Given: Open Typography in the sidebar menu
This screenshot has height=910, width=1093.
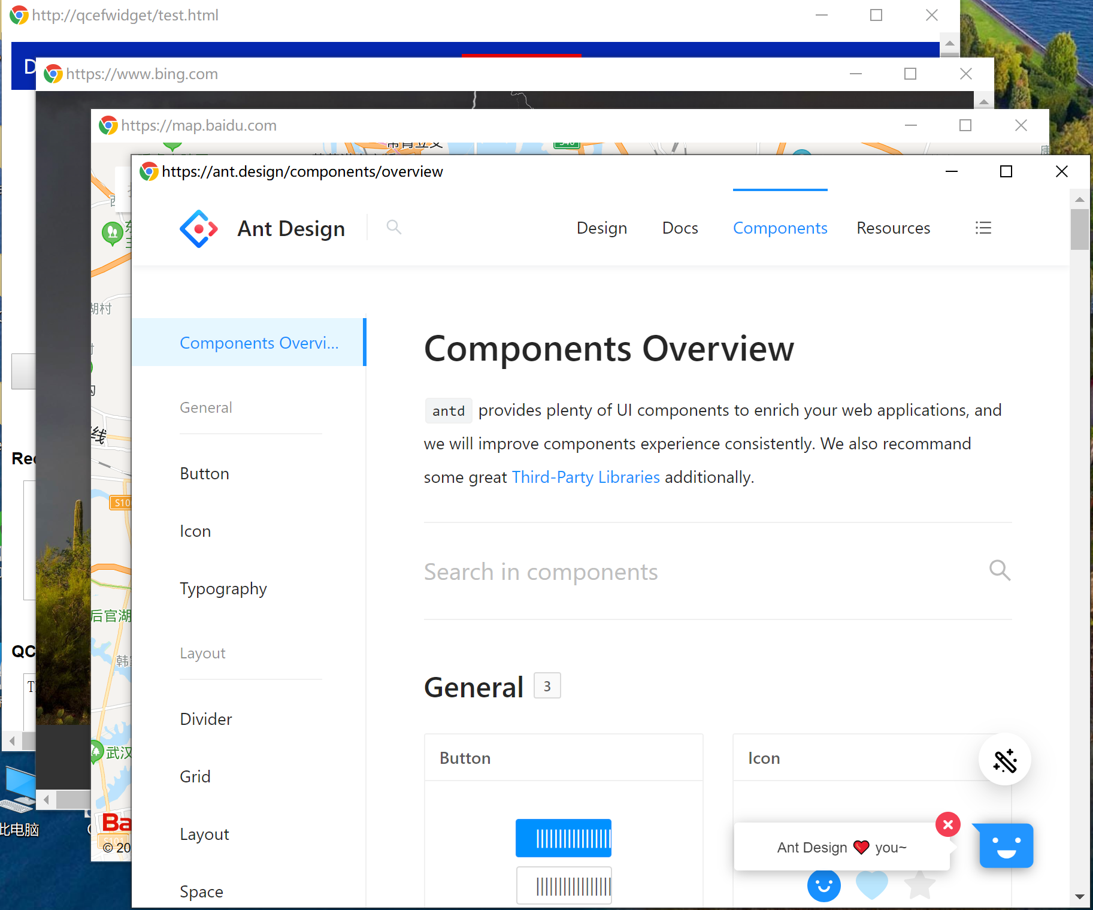Looking at the screenshot, I should click(x=223, y=589).
